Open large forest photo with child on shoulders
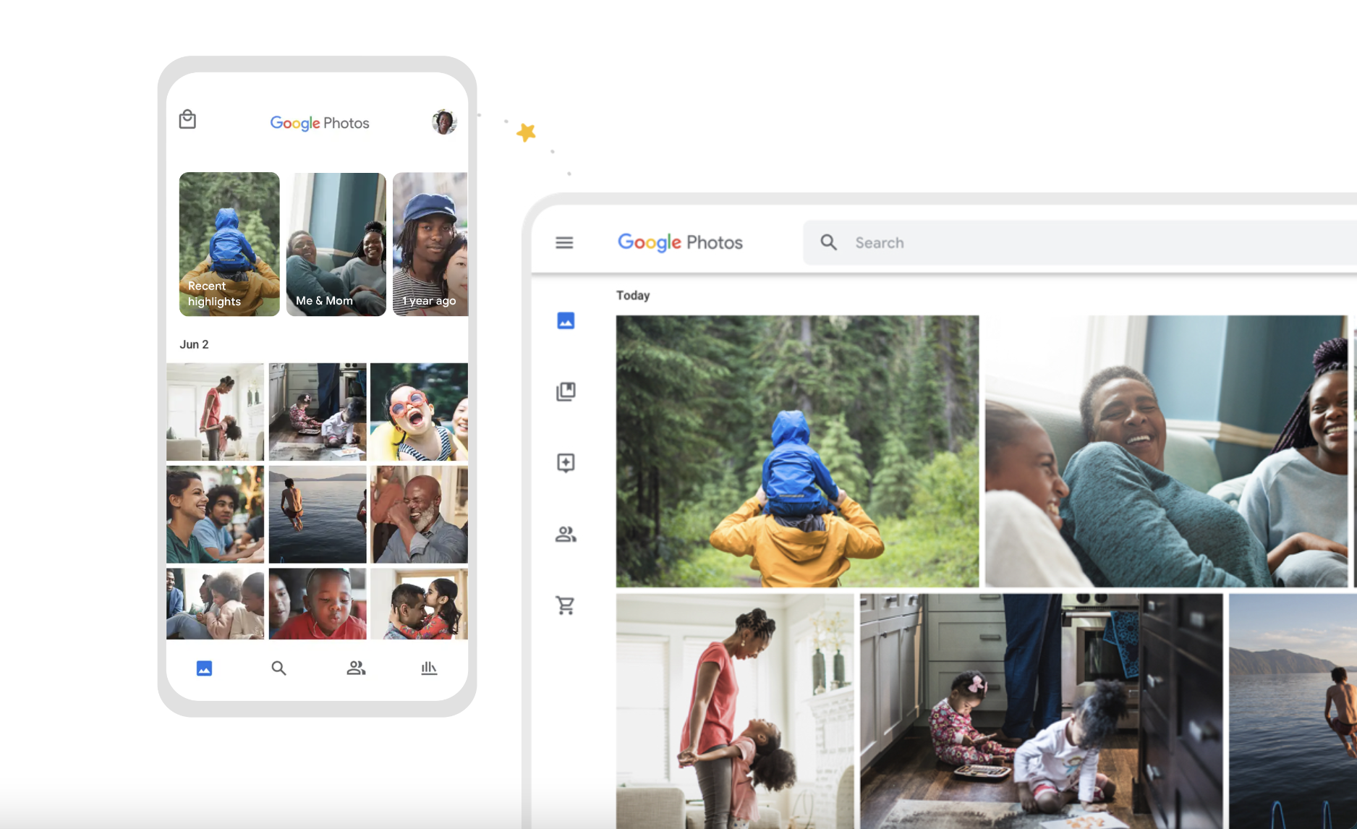Image resolution: width=1357 pixels, height=829 pixels. (797, 451)
